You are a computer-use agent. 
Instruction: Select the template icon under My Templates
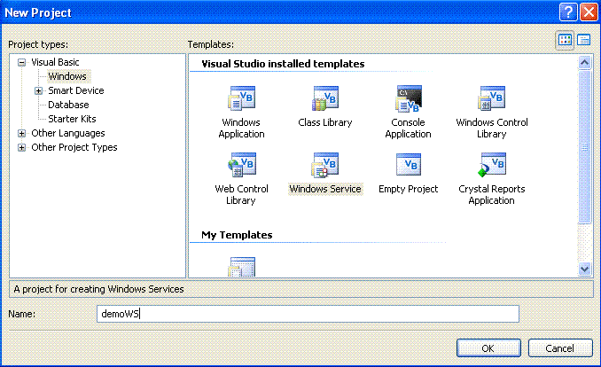click(x=242, y=267)
